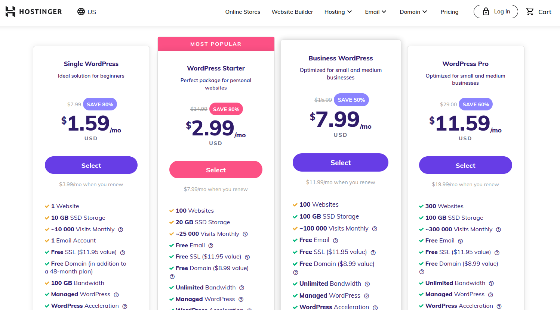The width and height of the screenshot is (560, 310).
Task: Click help icon beside Business plan Free Email
Action: point(335,241)
